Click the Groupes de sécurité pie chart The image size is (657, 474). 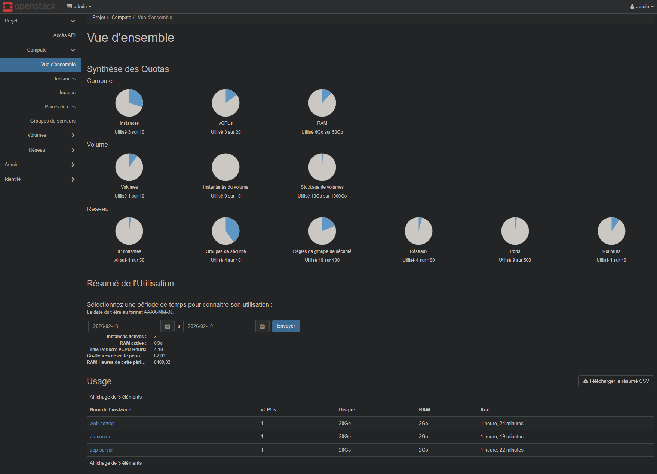click(225, 231)
